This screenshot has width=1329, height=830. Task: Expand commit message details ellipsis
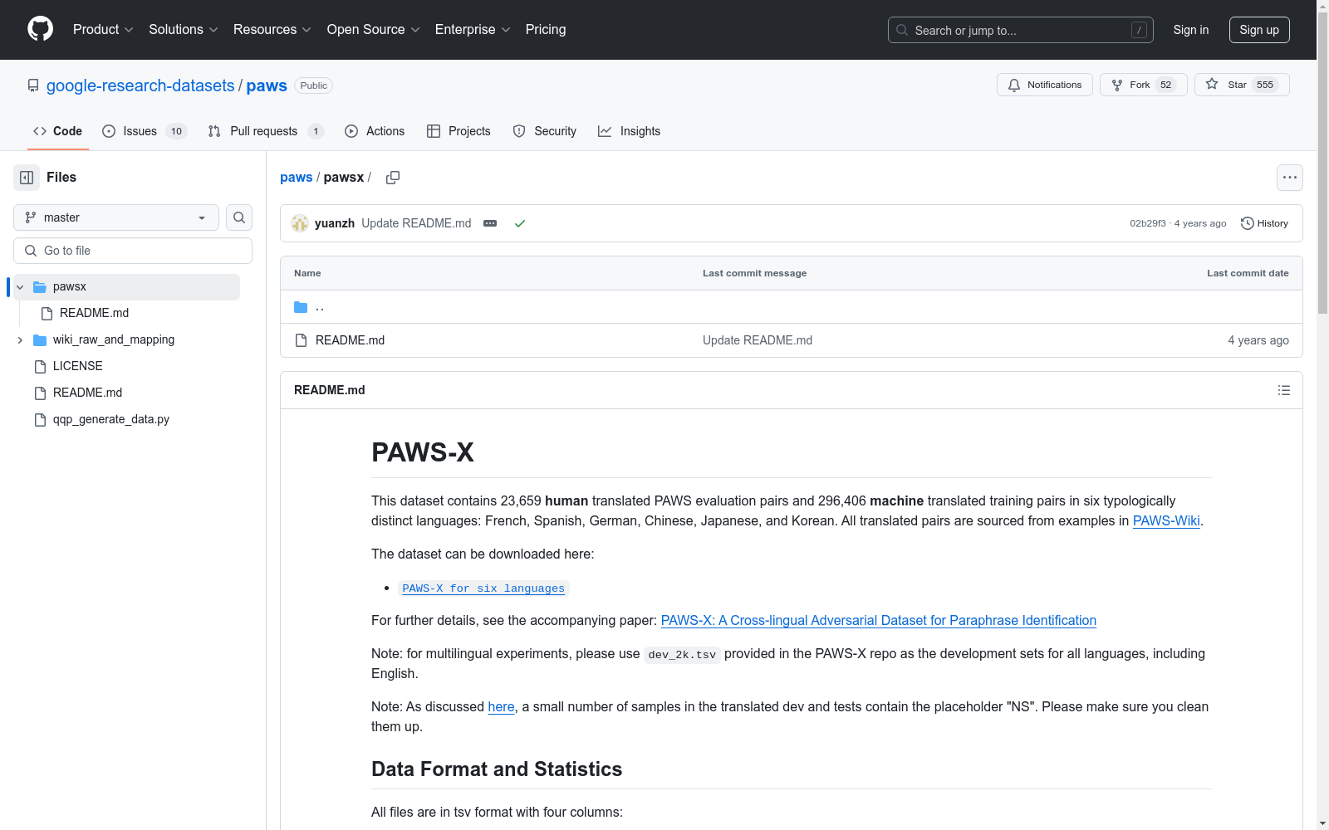(490, 223)
